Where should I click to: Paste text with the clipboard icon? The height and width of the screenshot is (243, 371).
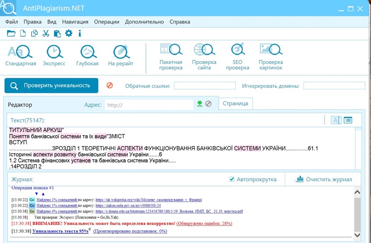coord(57,34)
